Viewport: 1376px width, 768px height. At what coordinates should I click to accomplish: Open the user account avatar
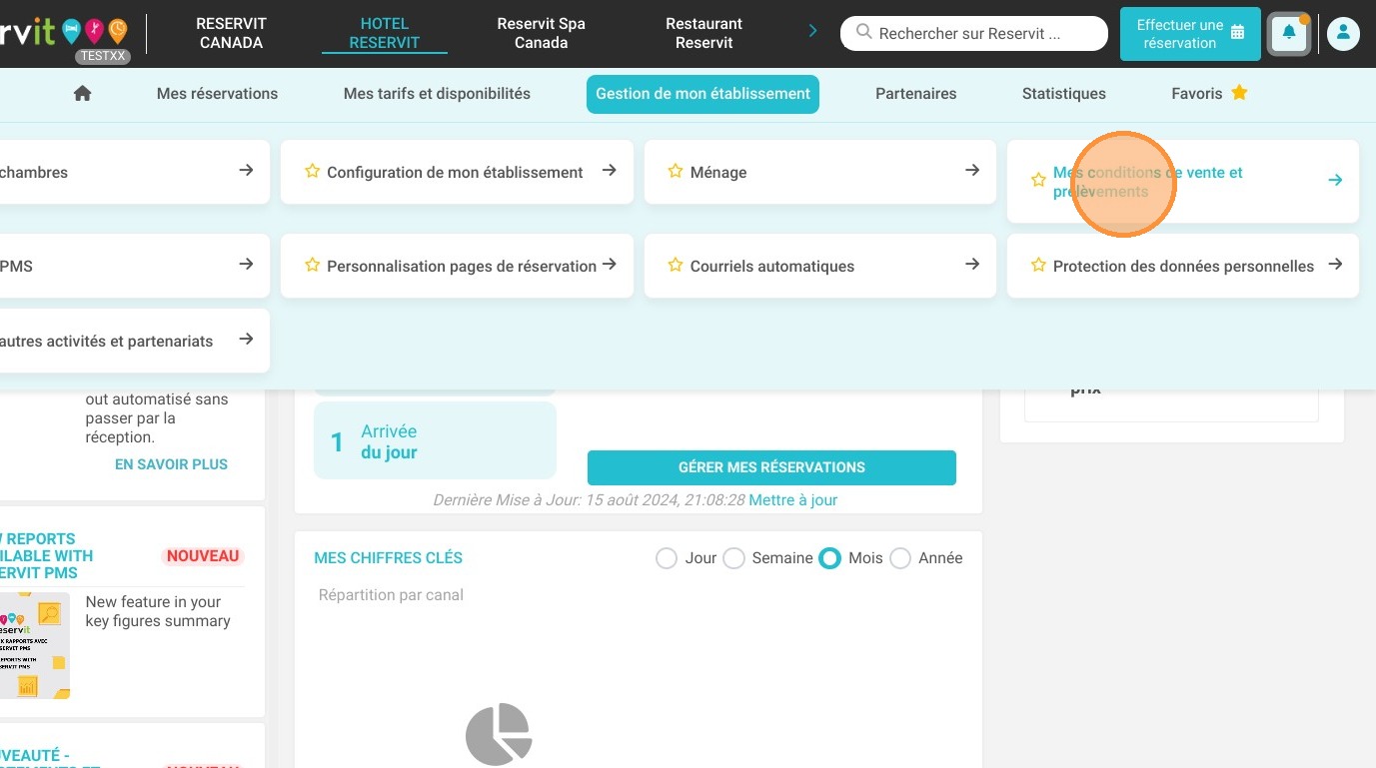(x=1343, y=34)
